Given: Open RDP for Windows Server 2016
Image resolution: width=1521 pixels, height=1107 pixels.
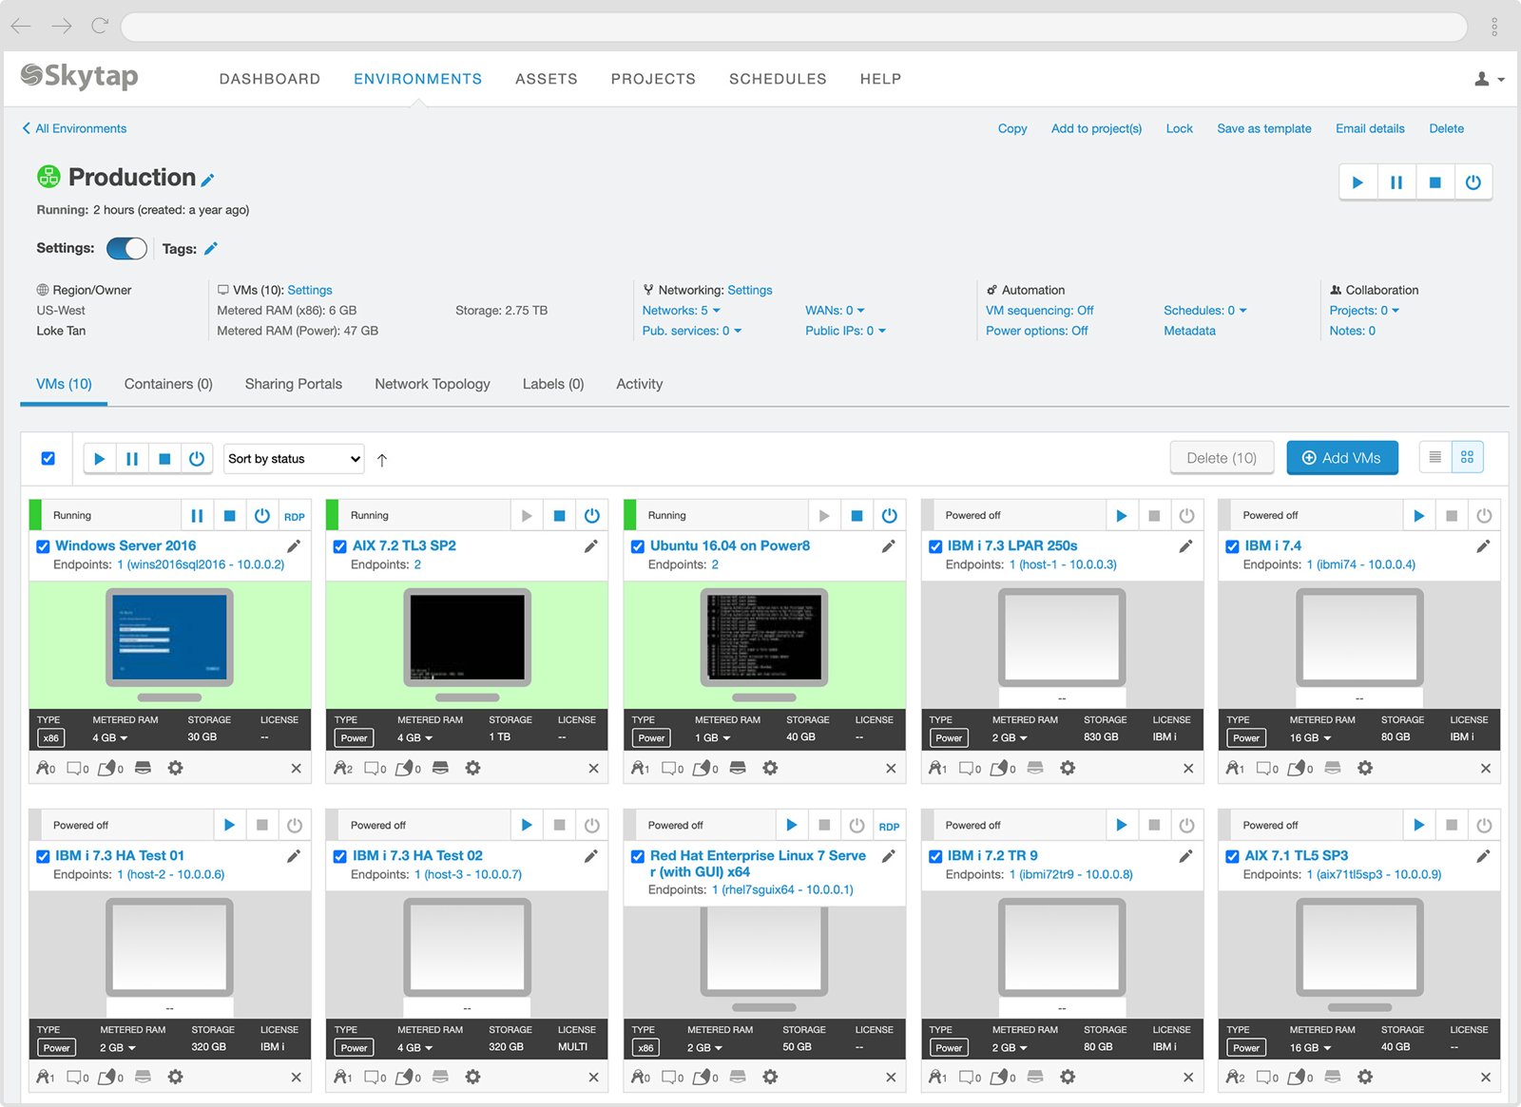Looking at the screenshot, I should click(295, 517).
